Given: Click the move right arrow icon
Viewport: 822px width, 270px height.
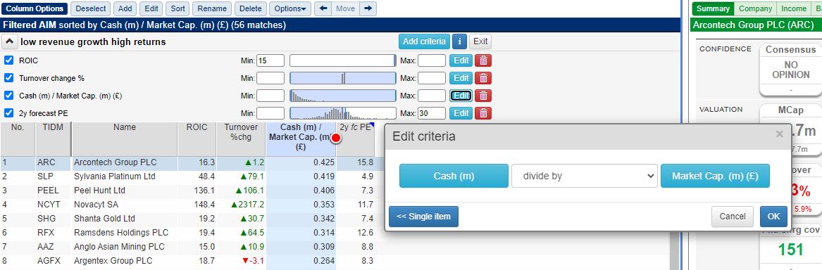Looking at the screenshot, I should pyautogui.click(x=368, y=8).
